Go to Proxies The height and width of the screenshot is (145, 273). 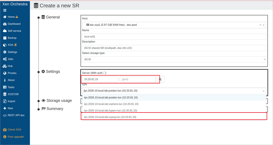click(12, 73)
